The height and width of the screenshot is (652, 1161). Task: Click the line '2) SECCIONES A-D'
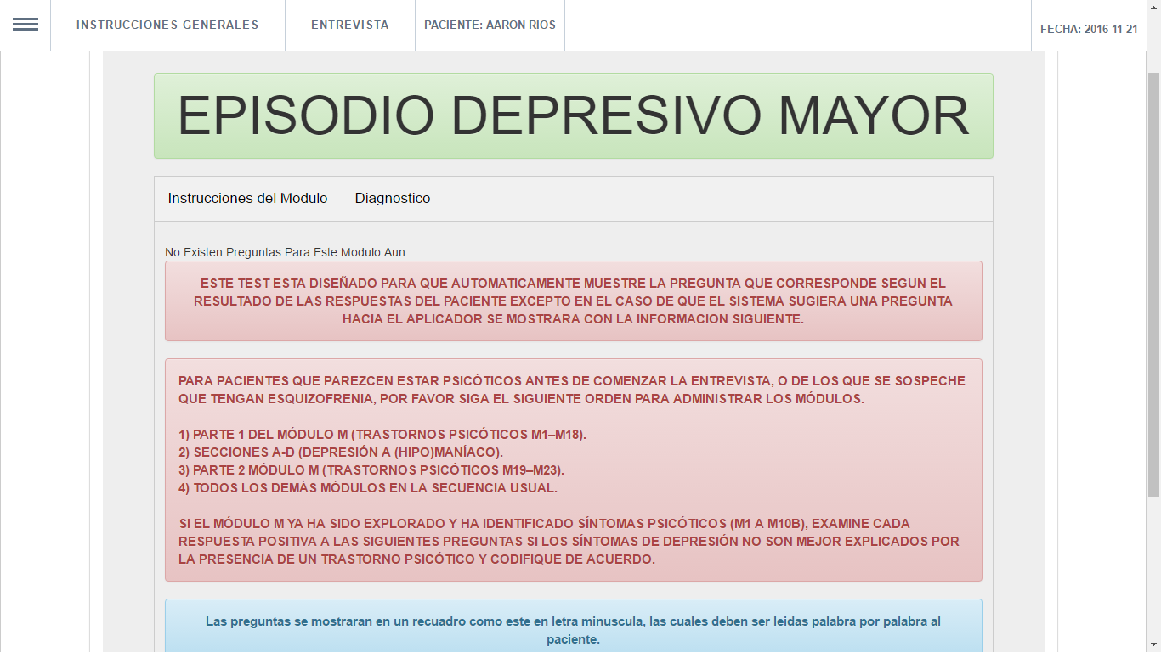tap(340, 452)
